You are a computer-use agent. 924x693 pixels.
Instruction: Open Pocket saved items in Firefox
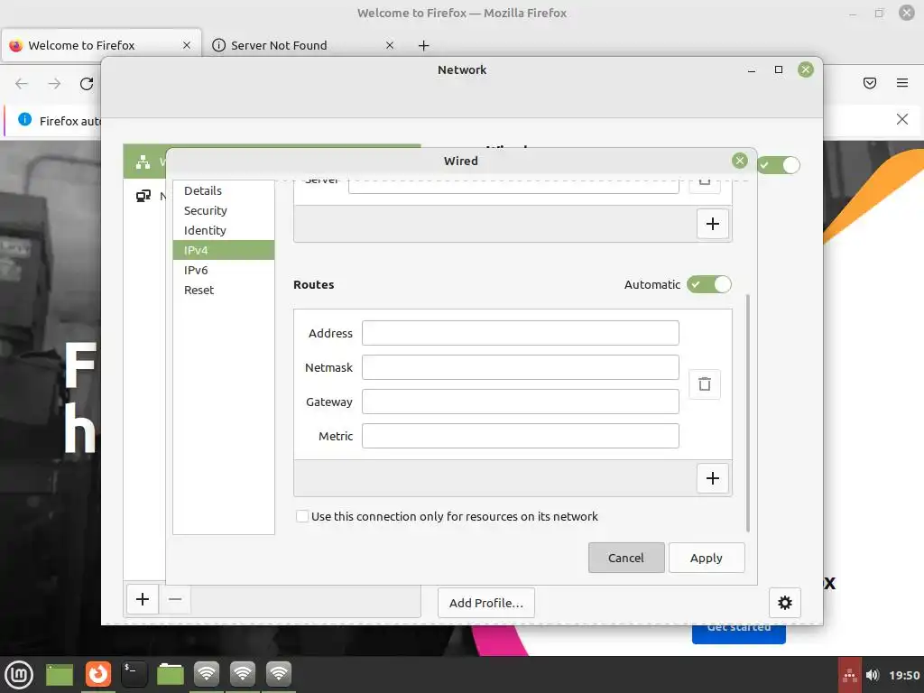click(870, 83)
